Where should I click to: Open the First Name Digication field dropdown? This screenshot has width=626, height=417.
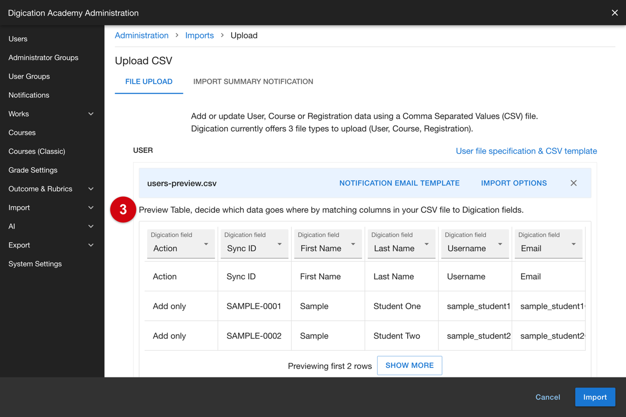coord(328,244)
